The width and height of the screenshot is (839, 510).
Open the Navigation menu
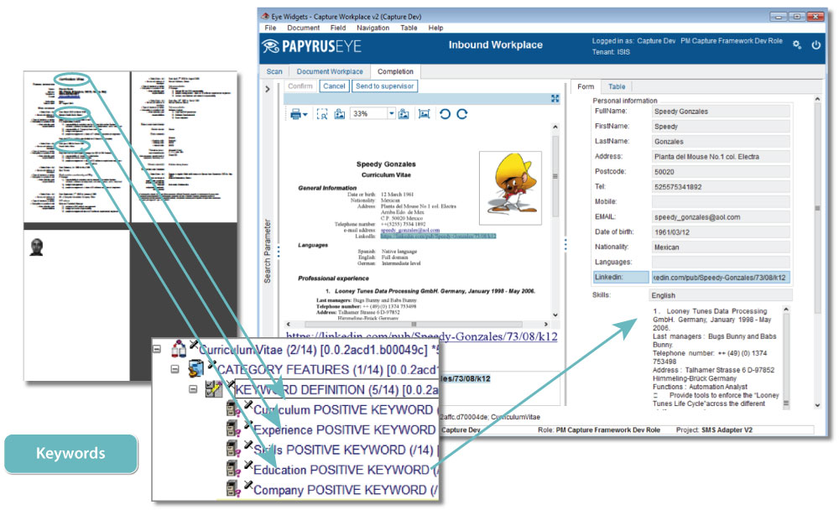tap(373, 28)
